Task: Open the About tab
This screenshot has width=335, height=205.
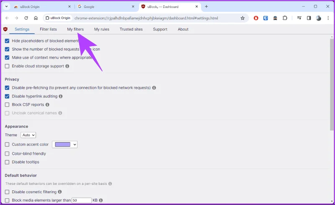Action: [183, 29]
